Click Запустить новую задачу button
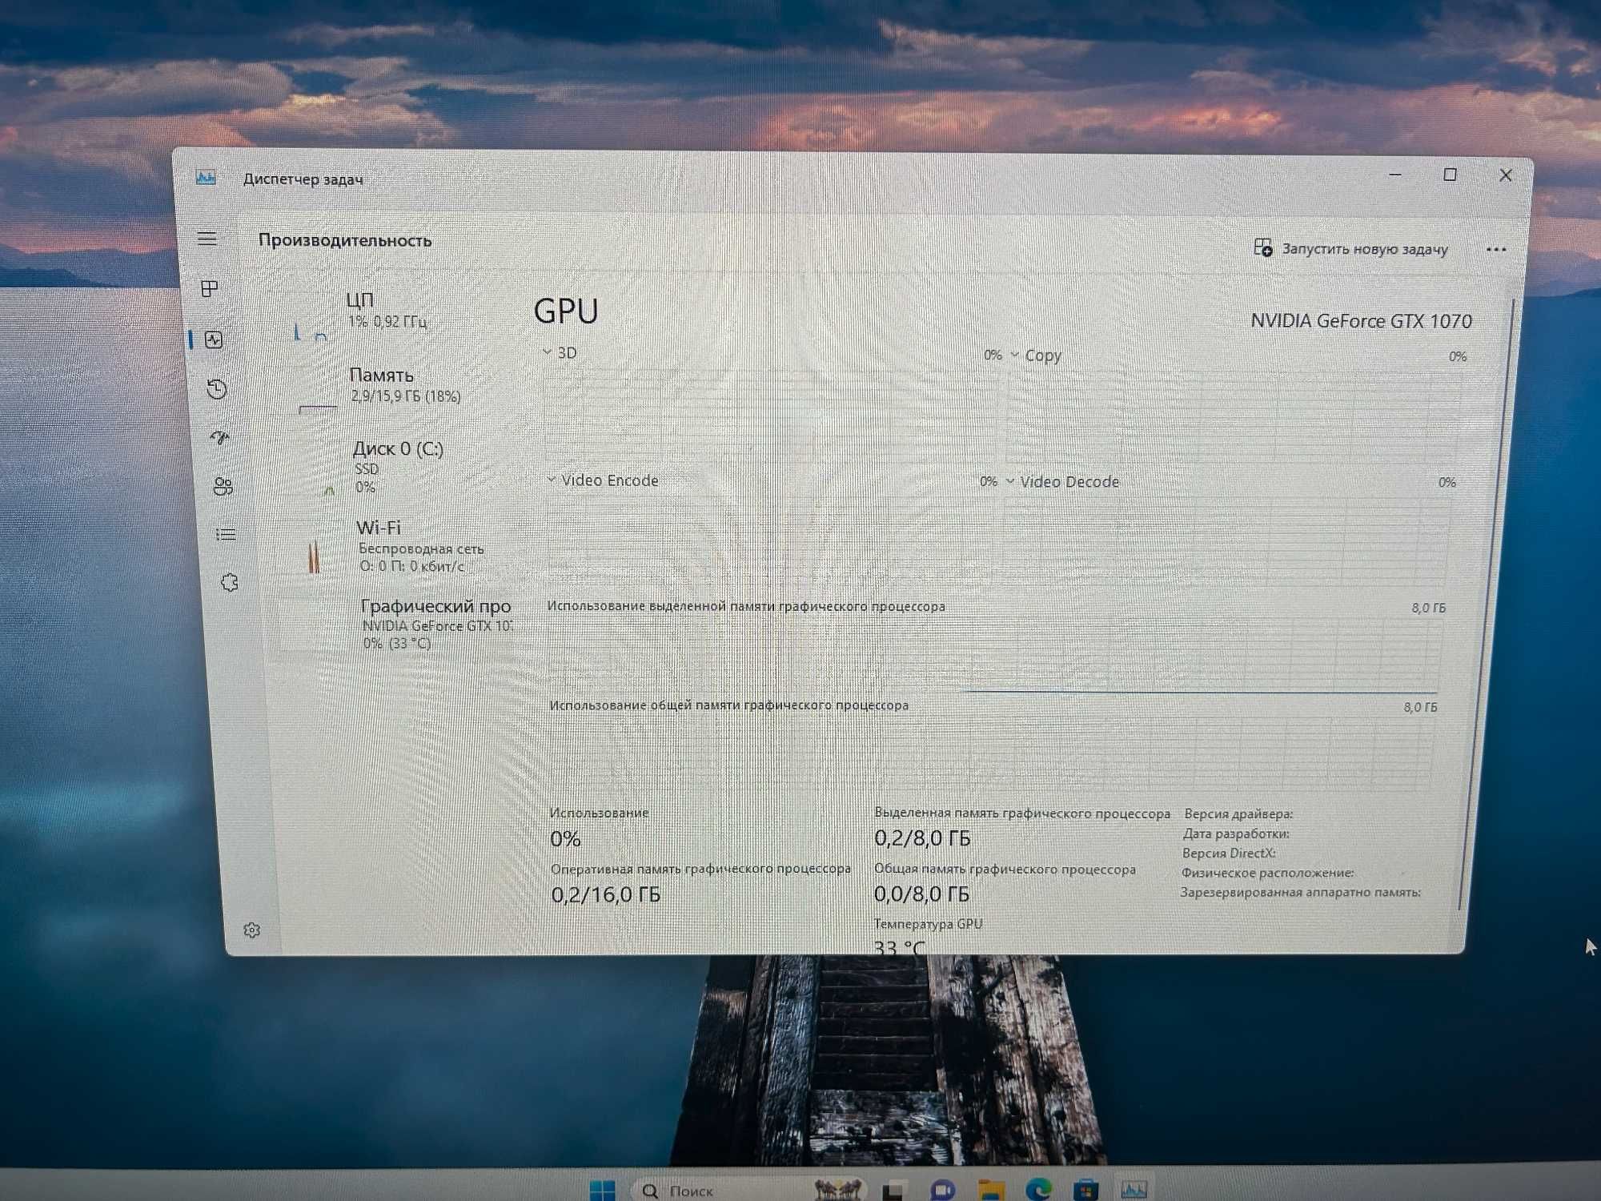 coord(1351,248)
